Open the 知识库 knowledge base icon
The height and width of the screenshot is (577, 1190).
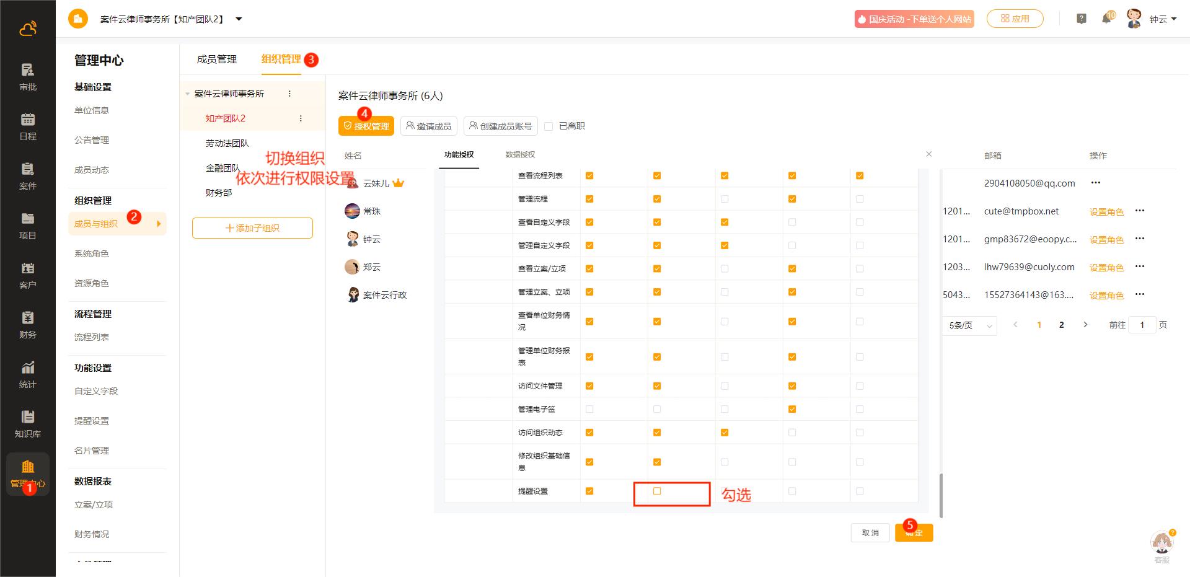[x=27, y=423]
